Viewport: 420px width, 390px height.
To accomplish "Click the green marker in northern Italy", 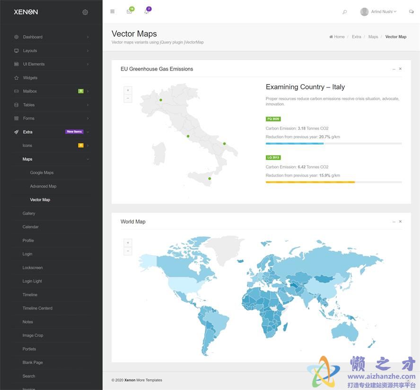I will coord(161,100).
